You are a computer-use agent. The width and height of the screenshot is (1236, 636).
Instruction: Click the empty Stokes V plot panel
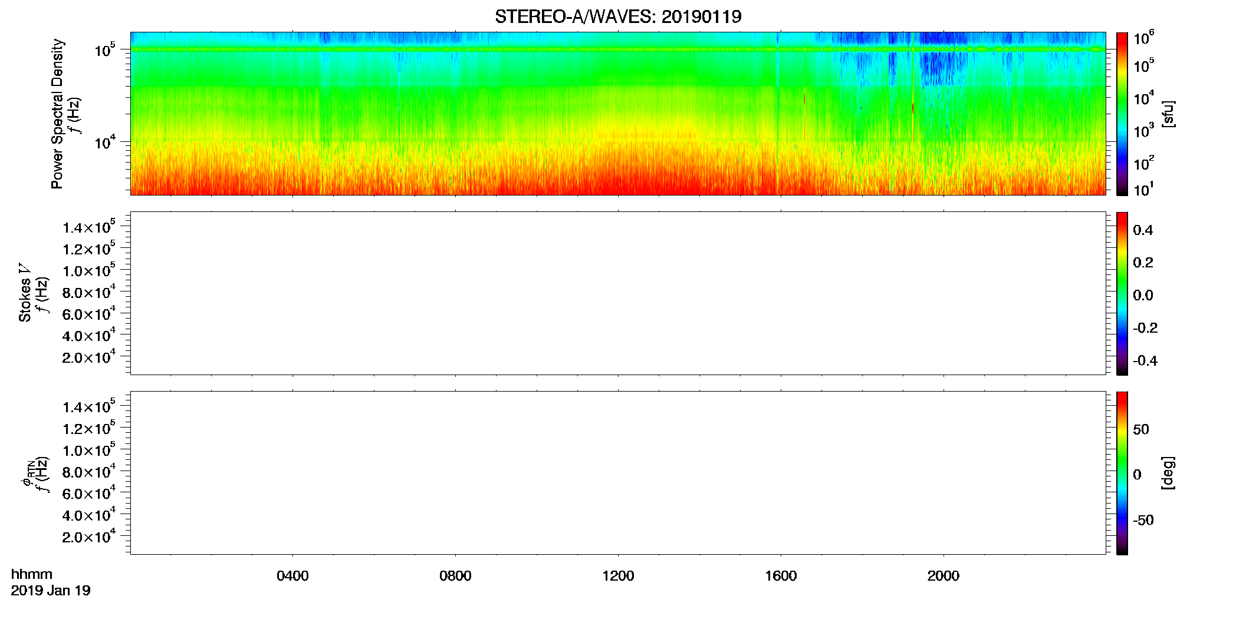pyautogui.click(x=618, y=293)
